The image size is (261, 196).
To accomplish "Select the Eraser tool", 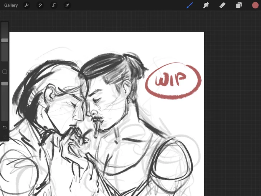I will point(222,5).
